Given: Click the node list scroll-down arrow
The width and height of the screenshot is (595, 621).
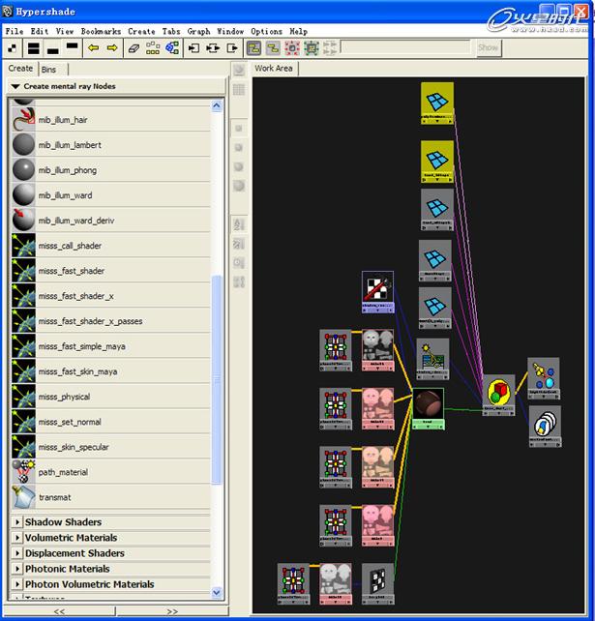Looking at the screenshot, I should (x=217, y=593).
